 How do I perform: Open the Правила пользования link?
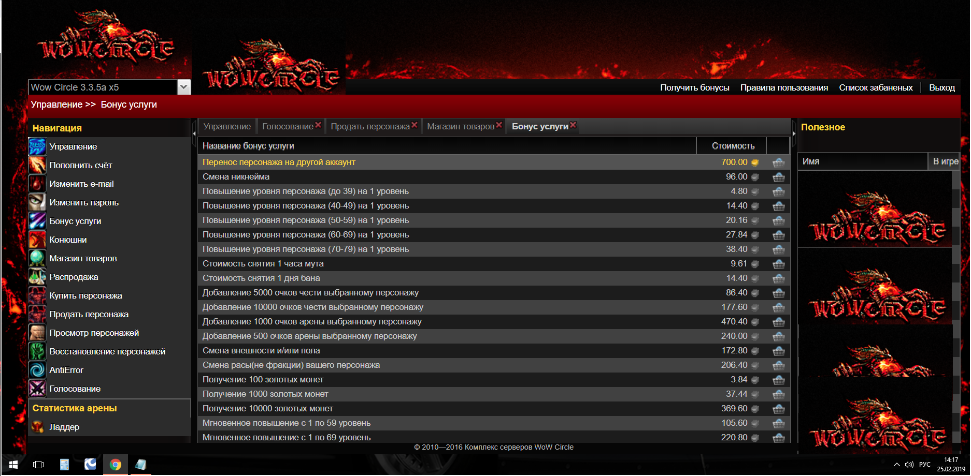point(784,88)
